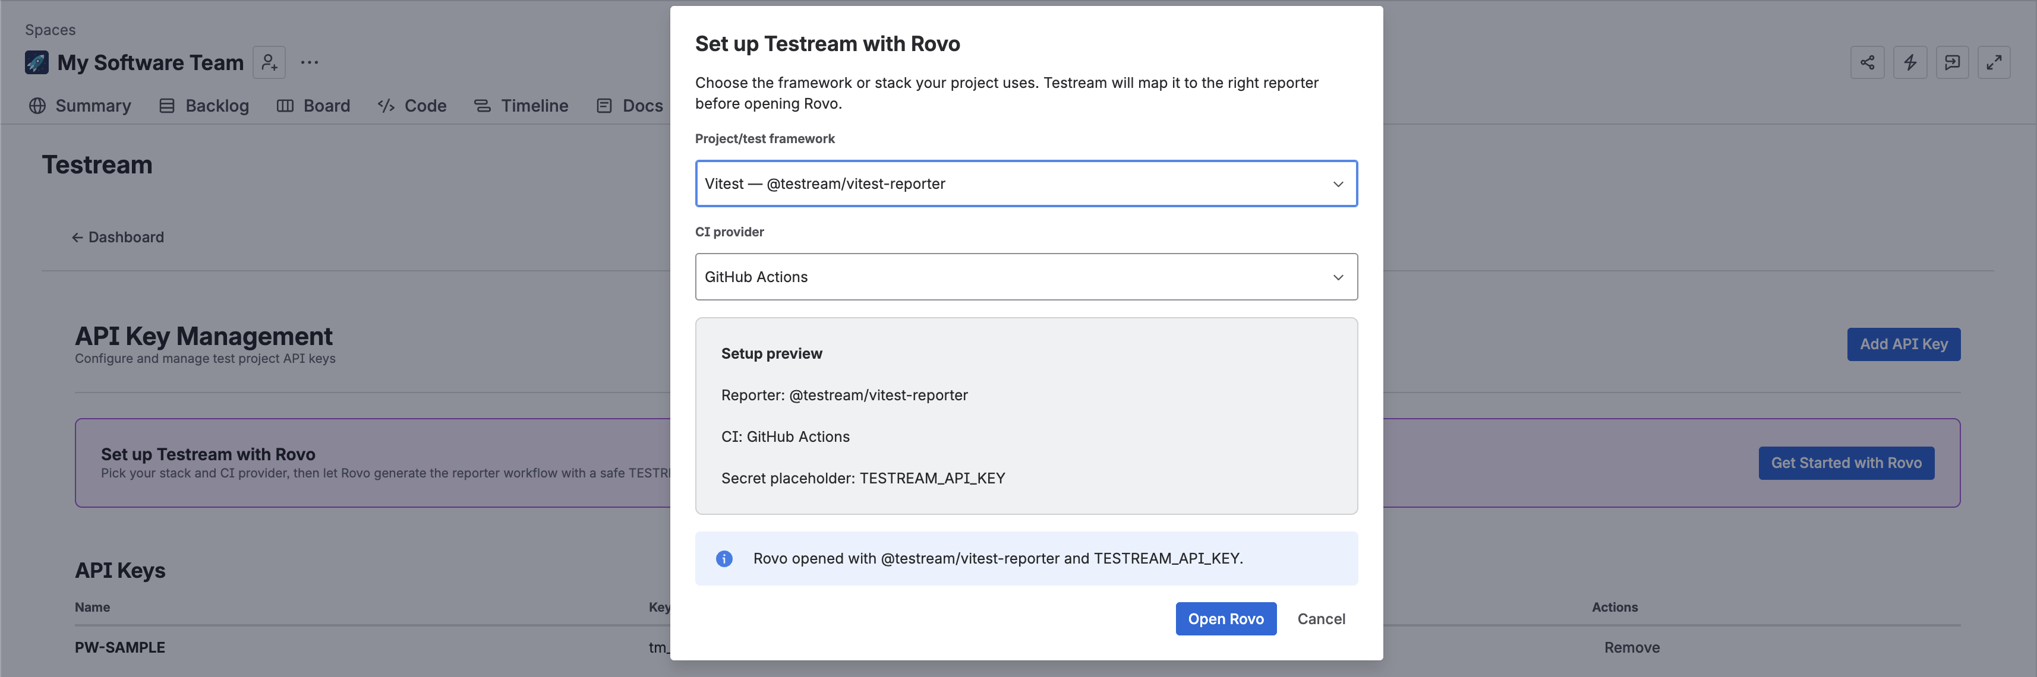
Task: Click the Actions column header
Action: coord(1614,607)
